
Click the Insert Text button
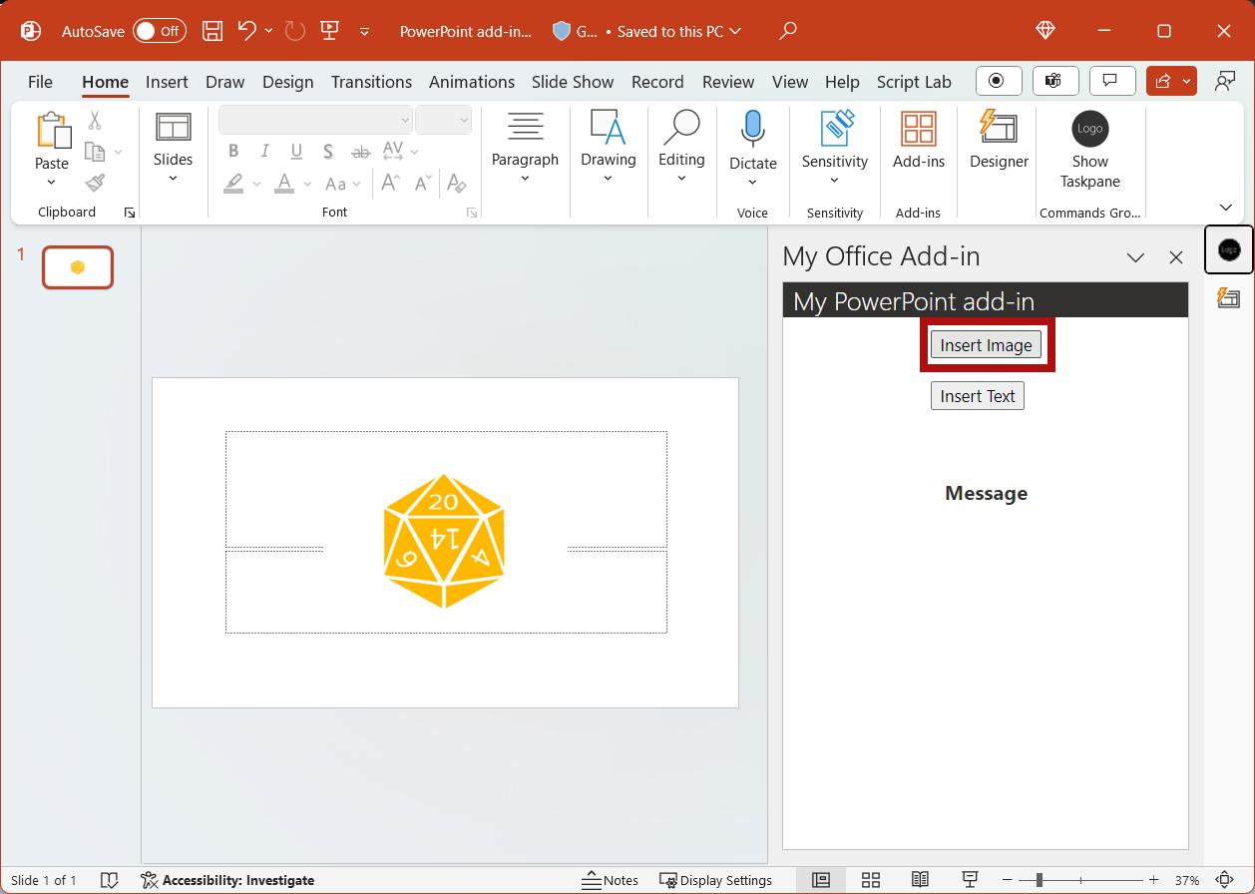tap(977, 395)
